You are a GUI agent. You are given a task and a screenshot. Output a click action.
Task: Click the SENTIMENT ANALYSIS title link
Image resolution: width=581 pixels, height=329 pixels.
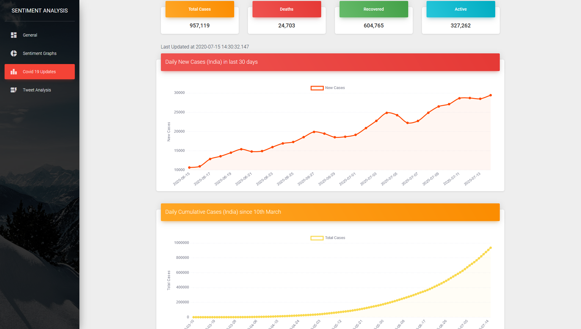pyautogui.click(x=40, y=11)
